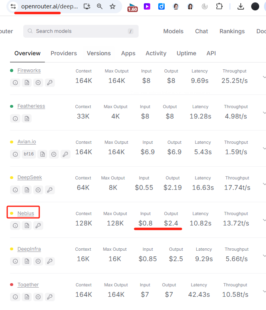The image size is (266, 310).
Task: Click the site information icon beside the URL
Action: [x=13, y=6]
